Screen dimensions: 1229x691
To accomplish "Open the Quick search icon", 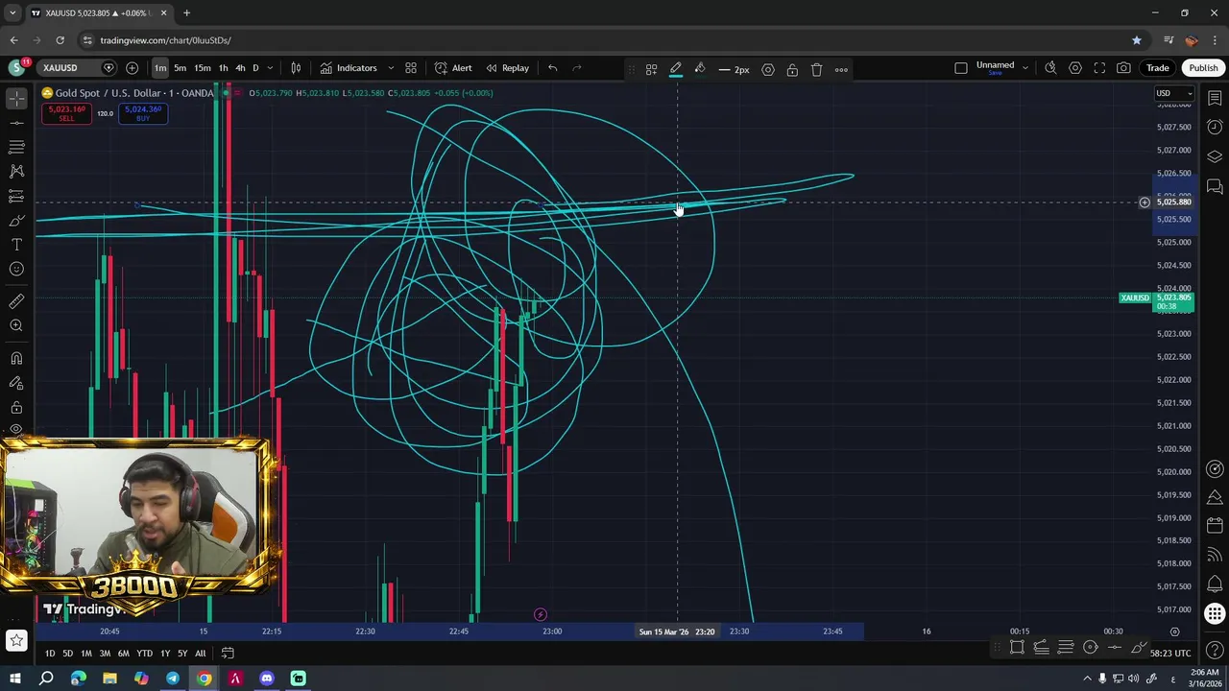I will click(1050, 68).
